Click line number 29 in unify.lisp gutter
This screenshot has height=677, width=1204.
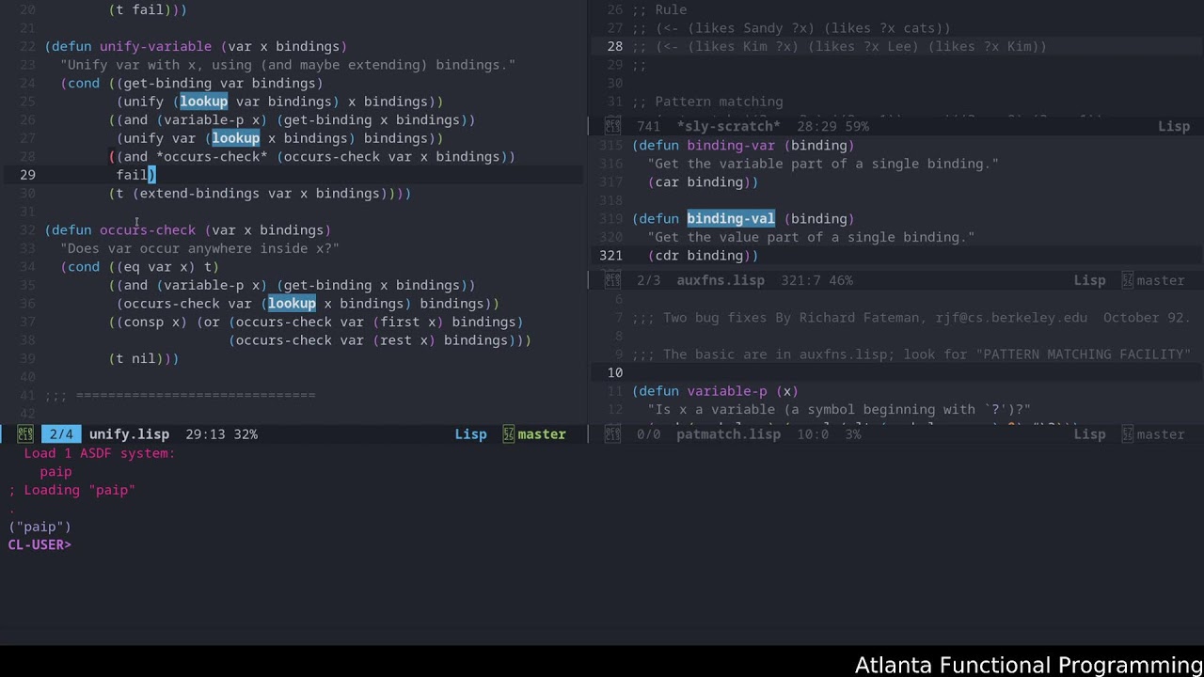(27, 175)
